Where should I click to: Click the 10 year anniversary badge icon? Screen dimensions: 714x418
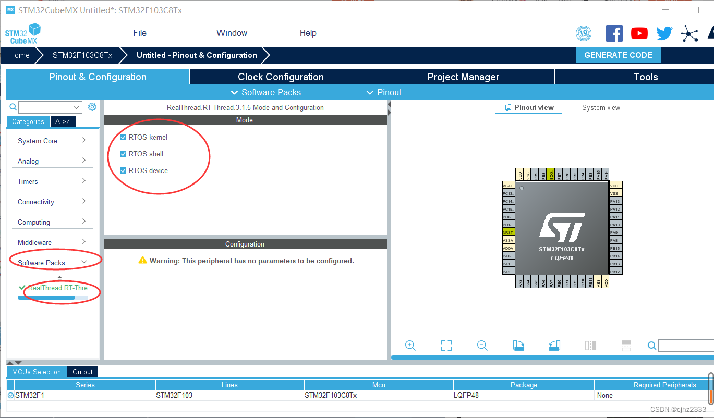(x=584, y=33)
